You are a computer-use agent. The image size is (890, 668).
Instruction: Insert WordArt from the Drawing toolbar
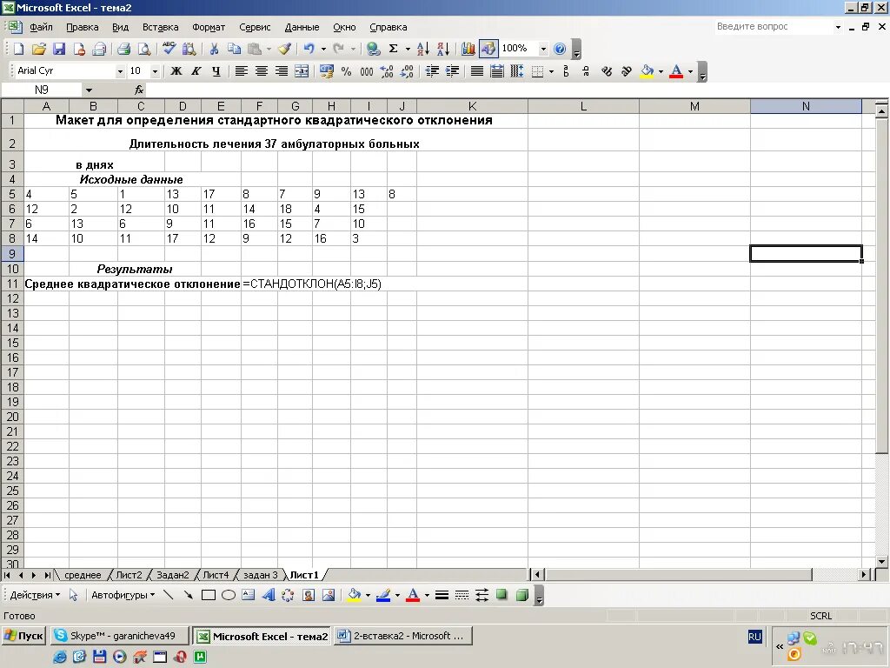pos(269,595)
